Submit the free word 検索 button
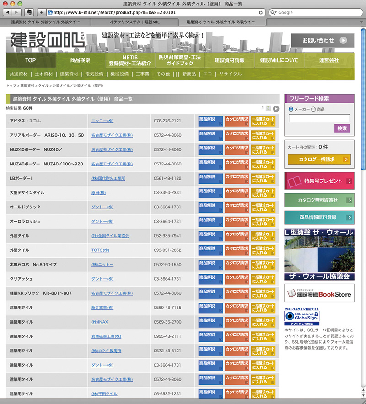Screen dimensions: 366x404 coord(342,128)
